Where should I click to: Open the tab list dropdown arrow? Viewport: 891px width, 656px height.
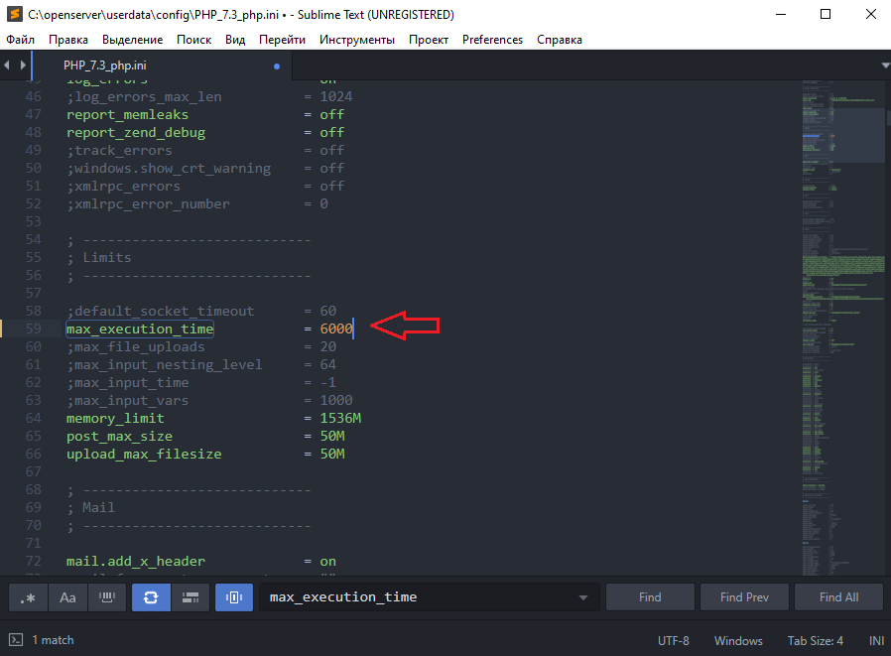[884, 66]
